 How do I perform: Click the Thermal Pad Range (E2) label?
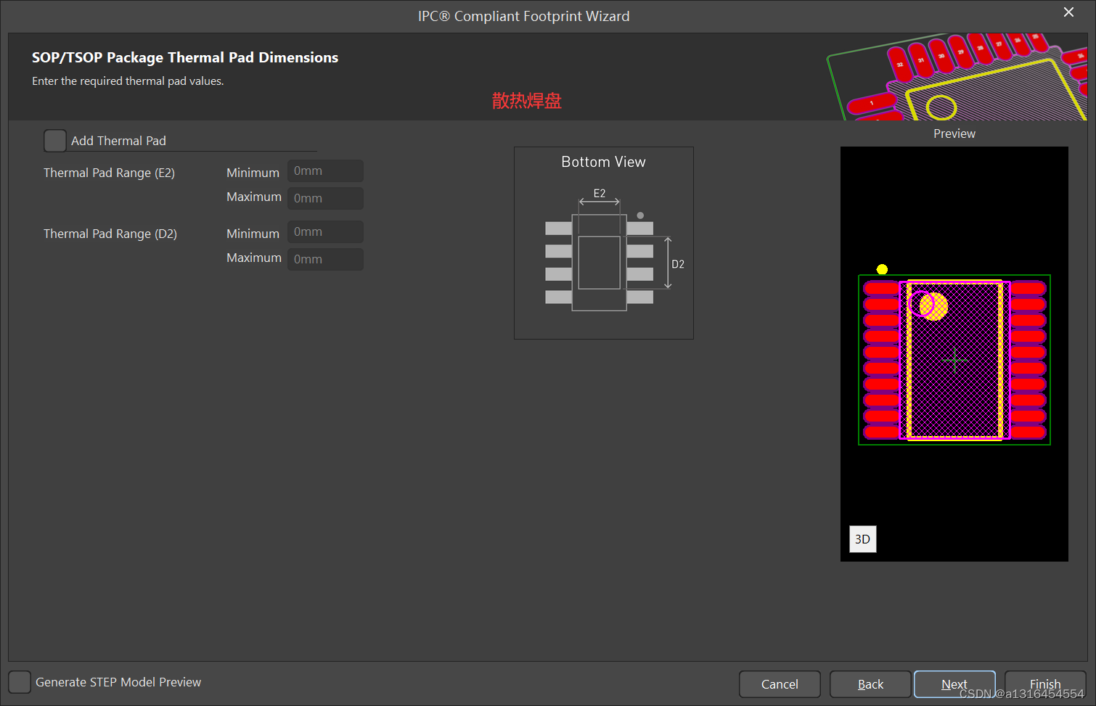pos(109,173)
